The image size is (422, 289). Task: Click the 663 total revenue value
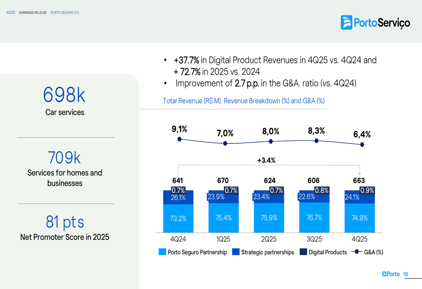[x=359, y=181]
